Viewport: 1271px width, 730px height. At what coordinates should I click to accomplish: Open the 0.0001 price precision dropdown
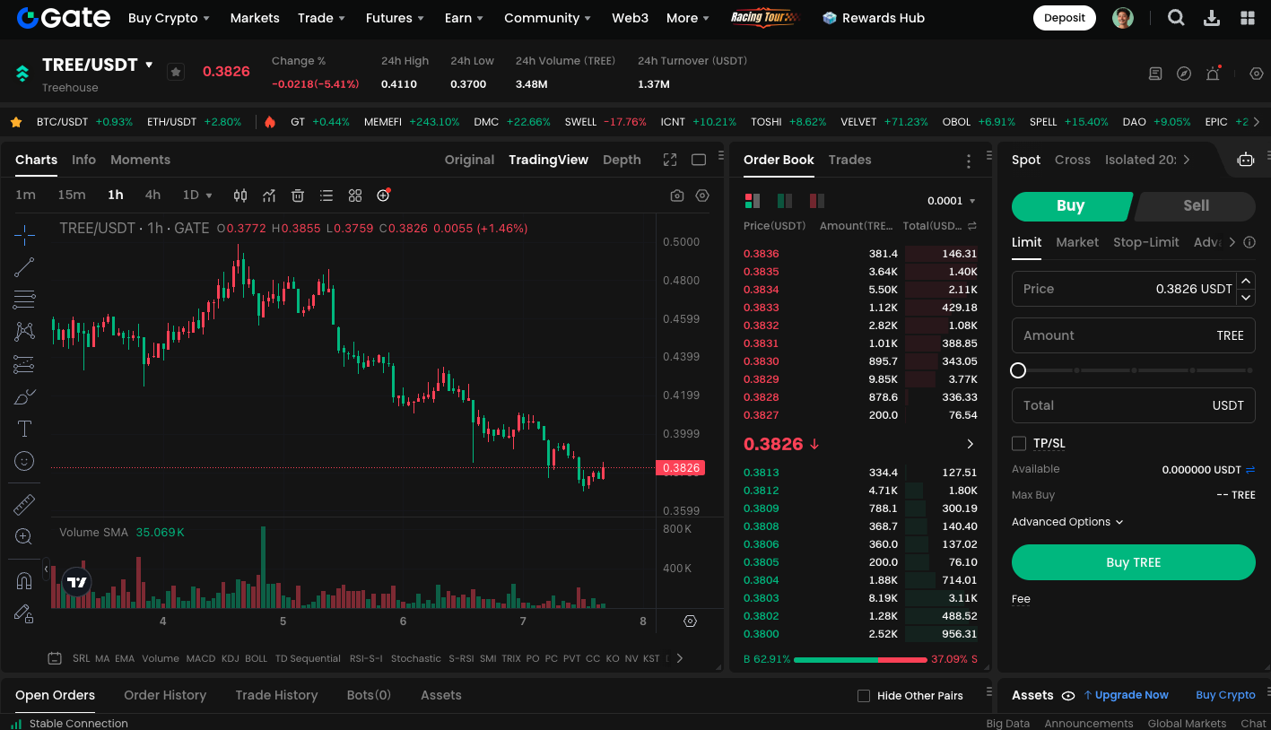tap(952, 201)
